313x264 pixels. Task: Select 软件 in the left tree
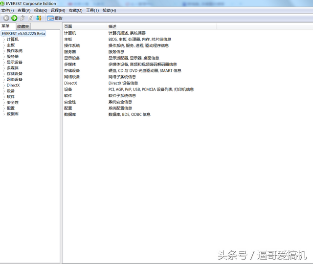click(11, 97)
